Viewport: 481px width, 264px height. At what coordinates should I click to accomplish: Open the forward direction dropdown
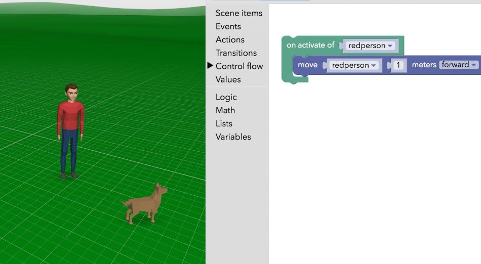point(459,65)
